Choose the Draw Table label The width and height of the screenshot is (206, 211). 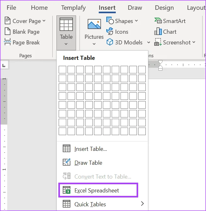(x=88, y=163)
